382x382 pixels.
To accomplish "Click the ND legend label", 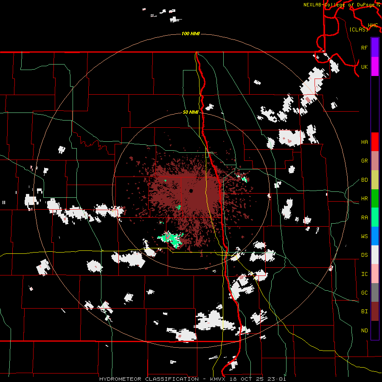I will 365,331.
